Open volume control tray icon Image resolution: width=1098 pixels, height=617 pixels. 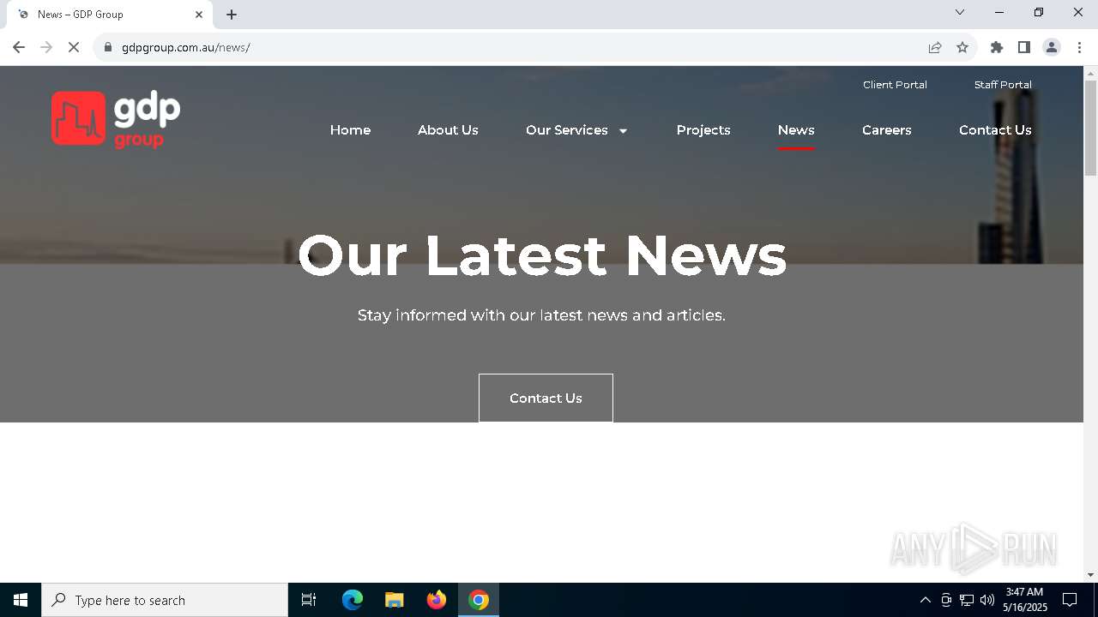987,600
